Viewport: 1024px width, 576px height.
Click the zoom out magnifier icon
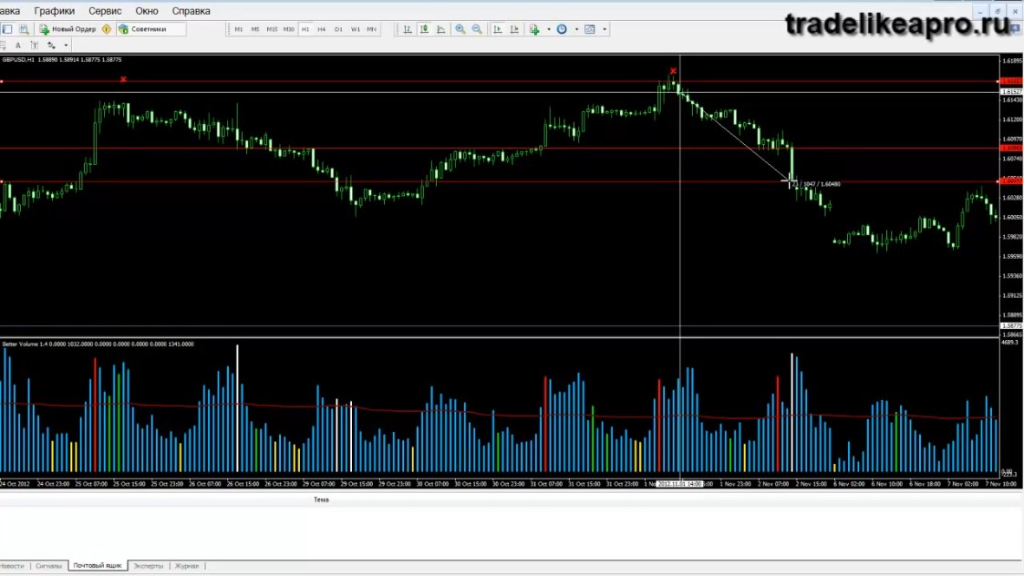pos(478,29)
